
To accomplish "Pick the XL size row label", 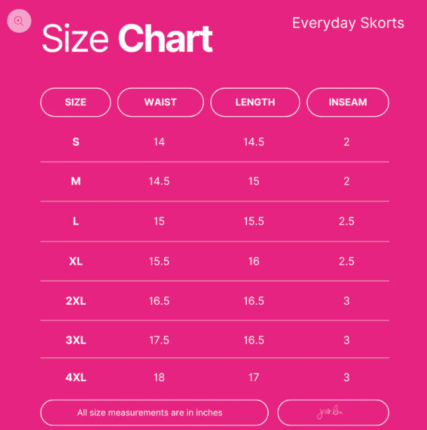I will click(76, 261).
